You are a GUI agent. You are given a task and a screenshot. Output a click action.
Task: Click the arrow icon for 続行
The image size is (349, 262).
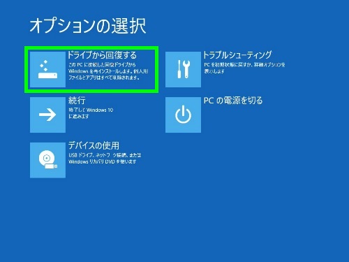point(47,115)
